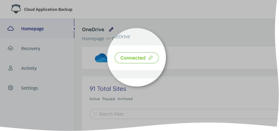
Task: Filter sites by Paused
Action: [109, 99]
